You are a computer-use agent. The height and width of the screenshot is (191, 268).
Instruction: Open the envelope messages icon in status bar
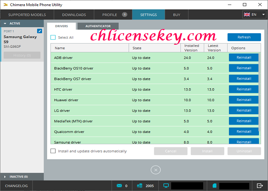pyautogui.click(x=119, y=186)
